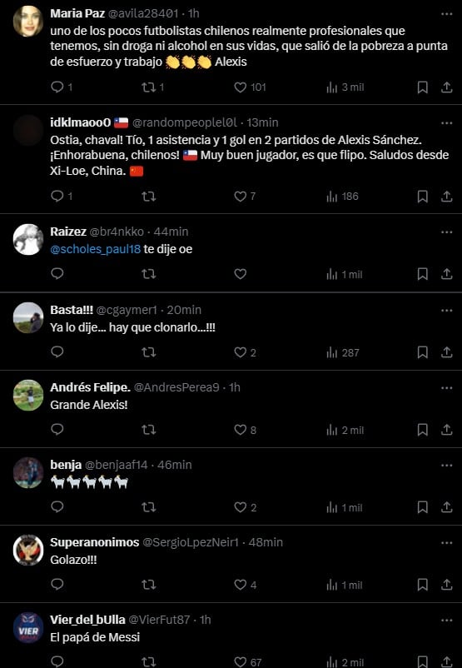The image size is (462, 668).
Task: Like the 'hay que clonarlo' tweet
Action: 246,352
